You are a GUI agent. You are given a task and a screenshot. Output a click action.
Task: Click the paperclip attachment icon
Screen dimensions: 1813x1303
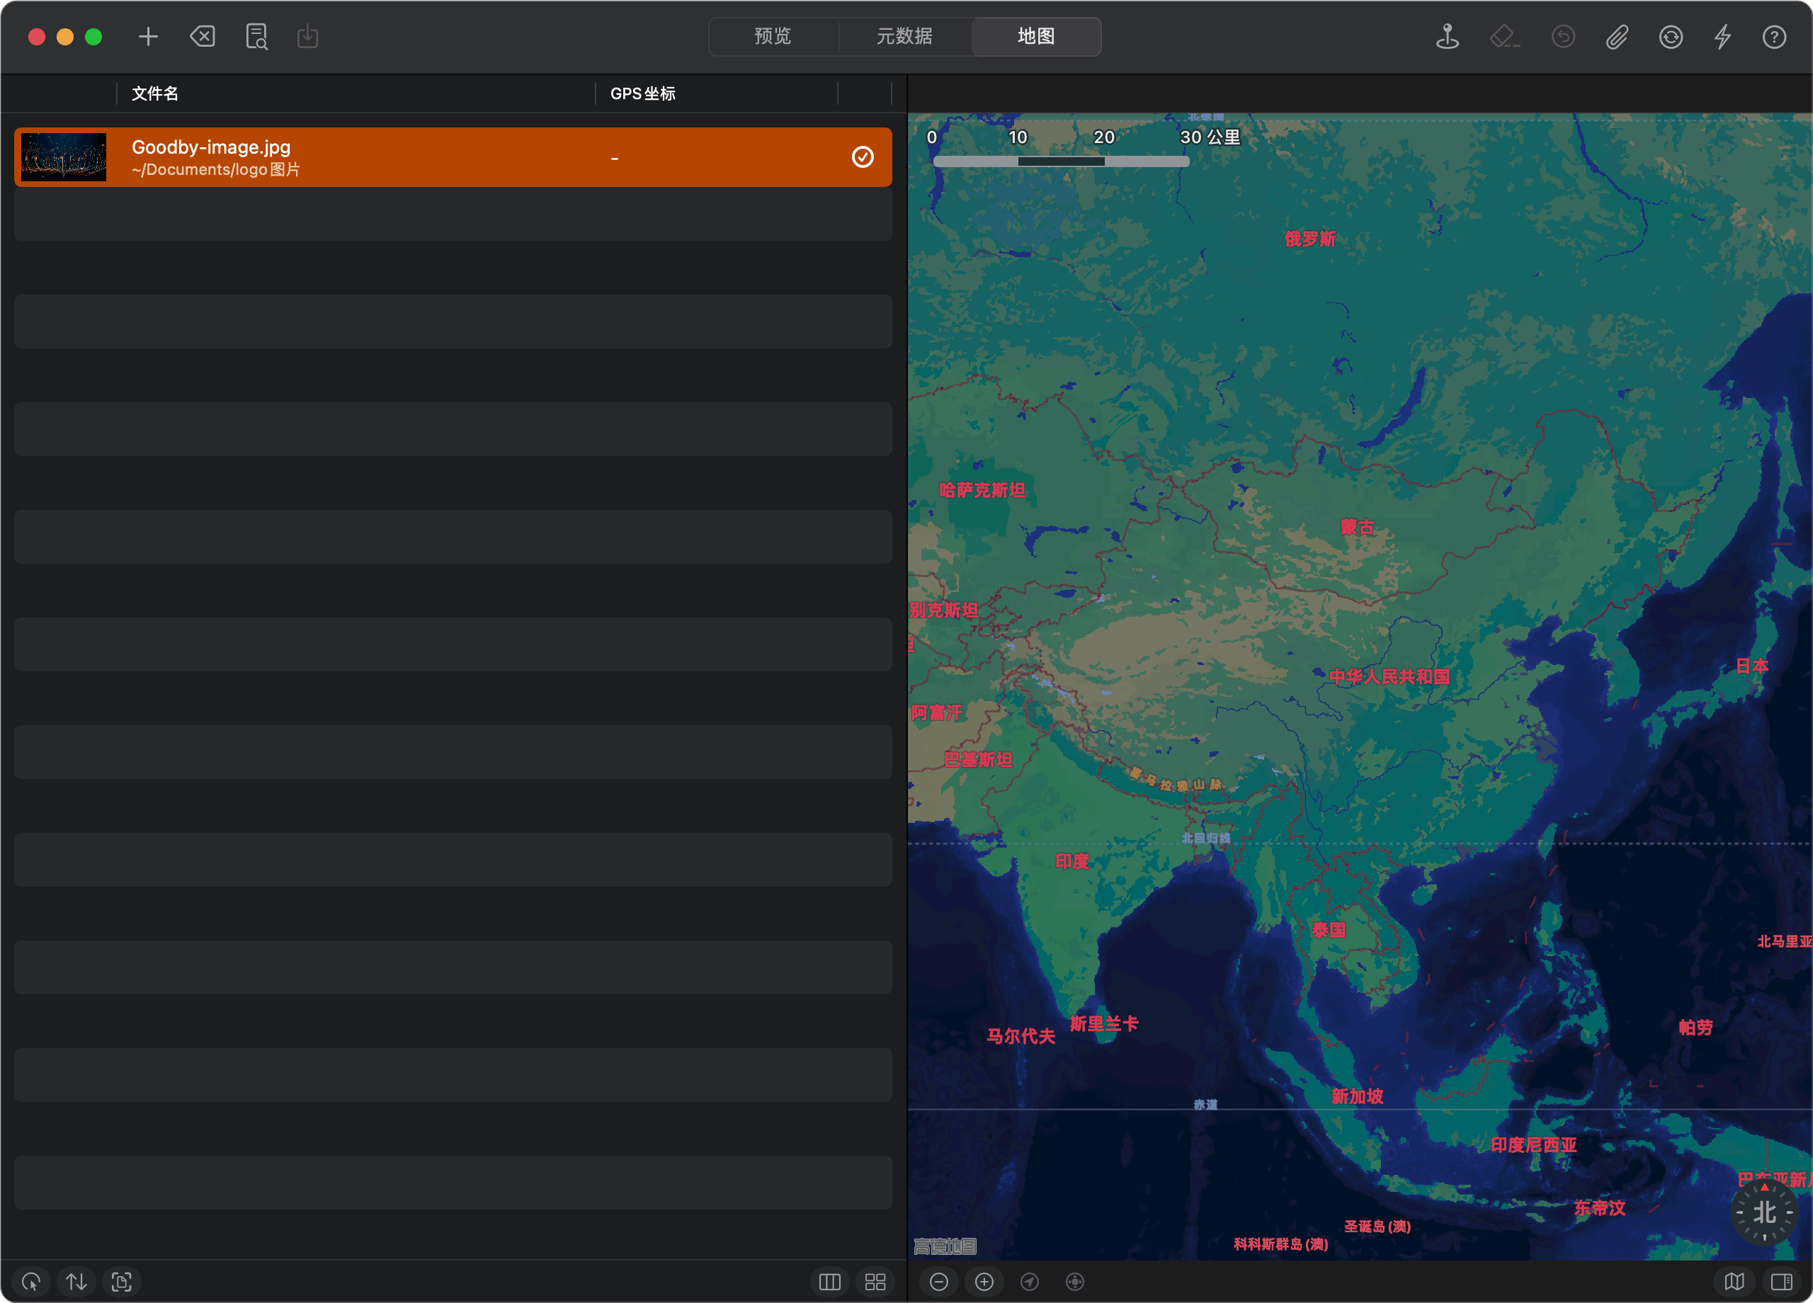tap(1616, 37)
